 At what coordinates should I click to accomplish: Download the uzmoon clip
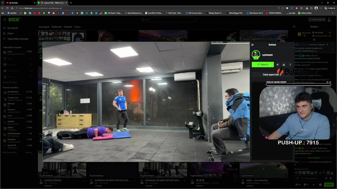click(x=284, y=65)
